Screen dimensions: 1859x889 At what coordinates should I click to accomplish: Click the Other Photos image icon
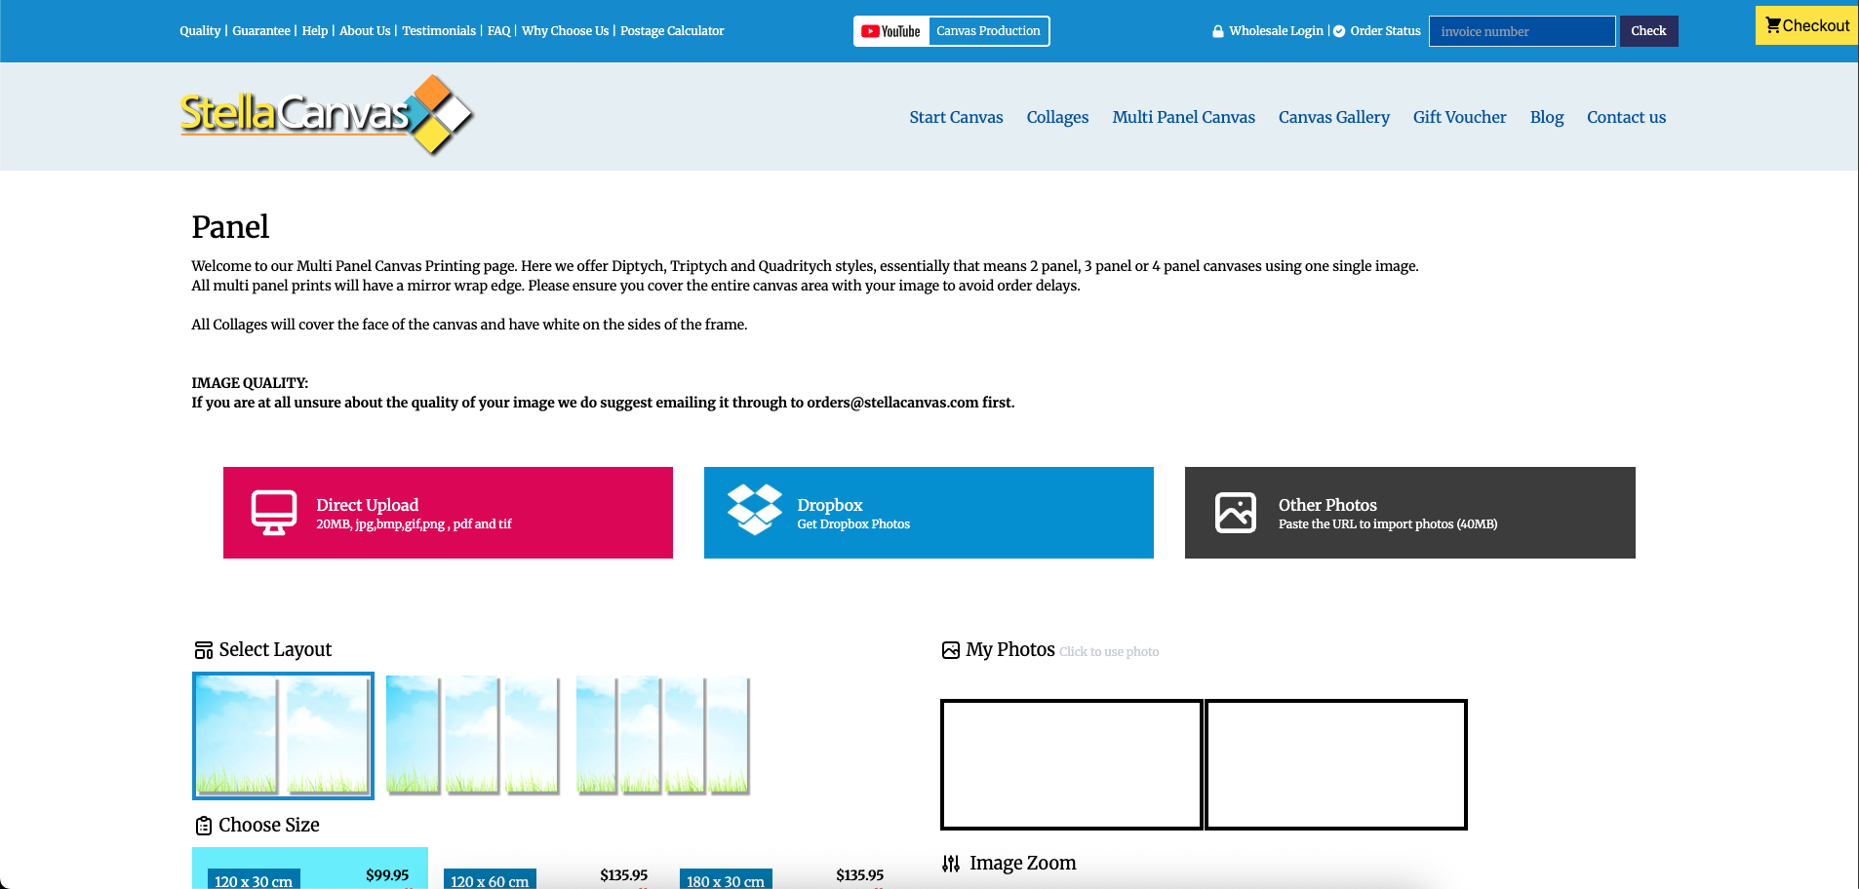point(1235,513)
